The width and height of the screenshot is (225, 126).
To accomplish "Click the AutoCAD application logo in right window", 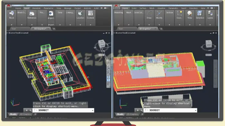I will point(116,6).
